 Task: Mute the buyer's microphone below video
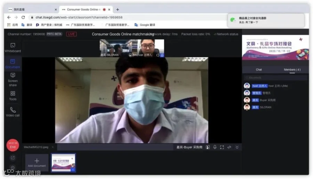(x=215, y=147)
